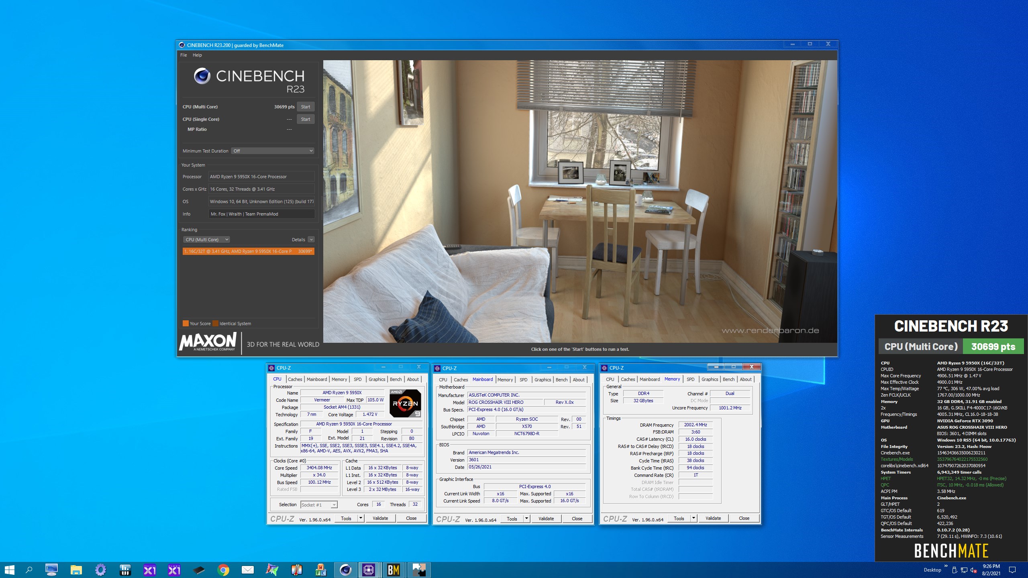Select the highlighted 5950X ranking entry

click(248, 251)
